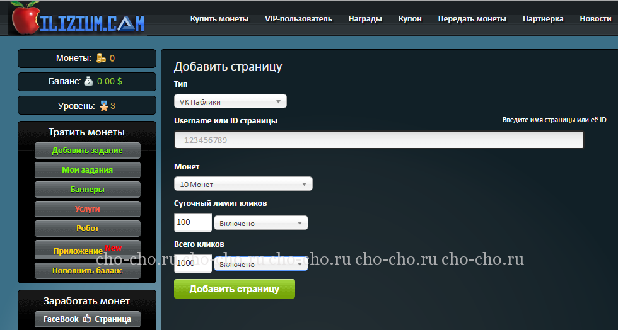Open daily click limit Включено dropdown
The width and height of the screenshot is (618, 330).
tap(261, 224)
